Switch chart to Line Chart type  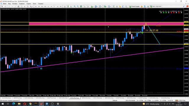tap(71, 6)
